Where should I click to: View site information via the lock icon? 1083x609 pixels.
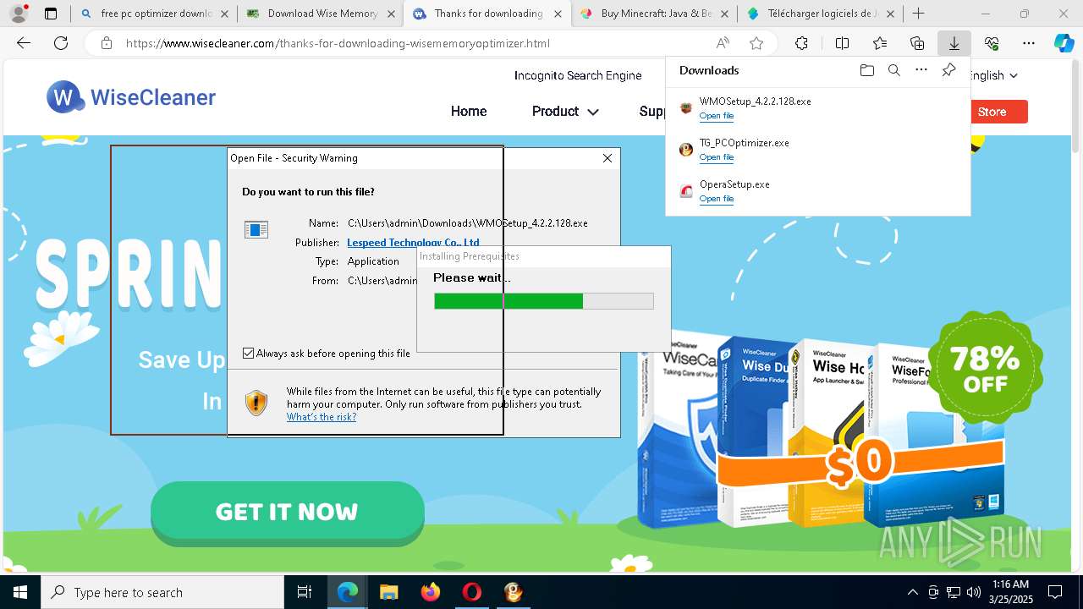pos(106,43)
